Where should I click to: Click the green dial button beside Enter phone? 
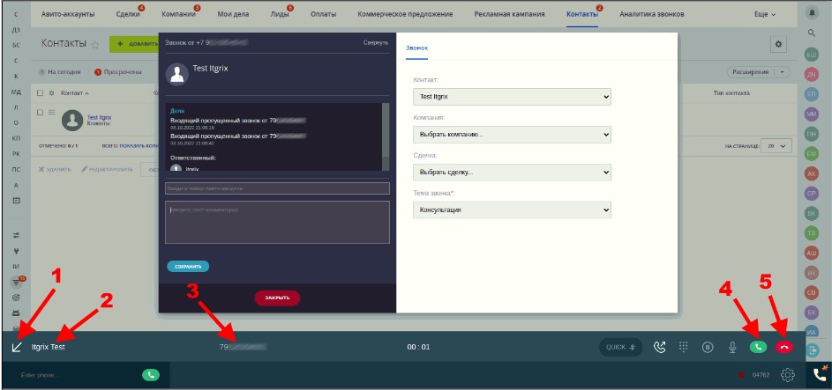(x=151, y=375)
